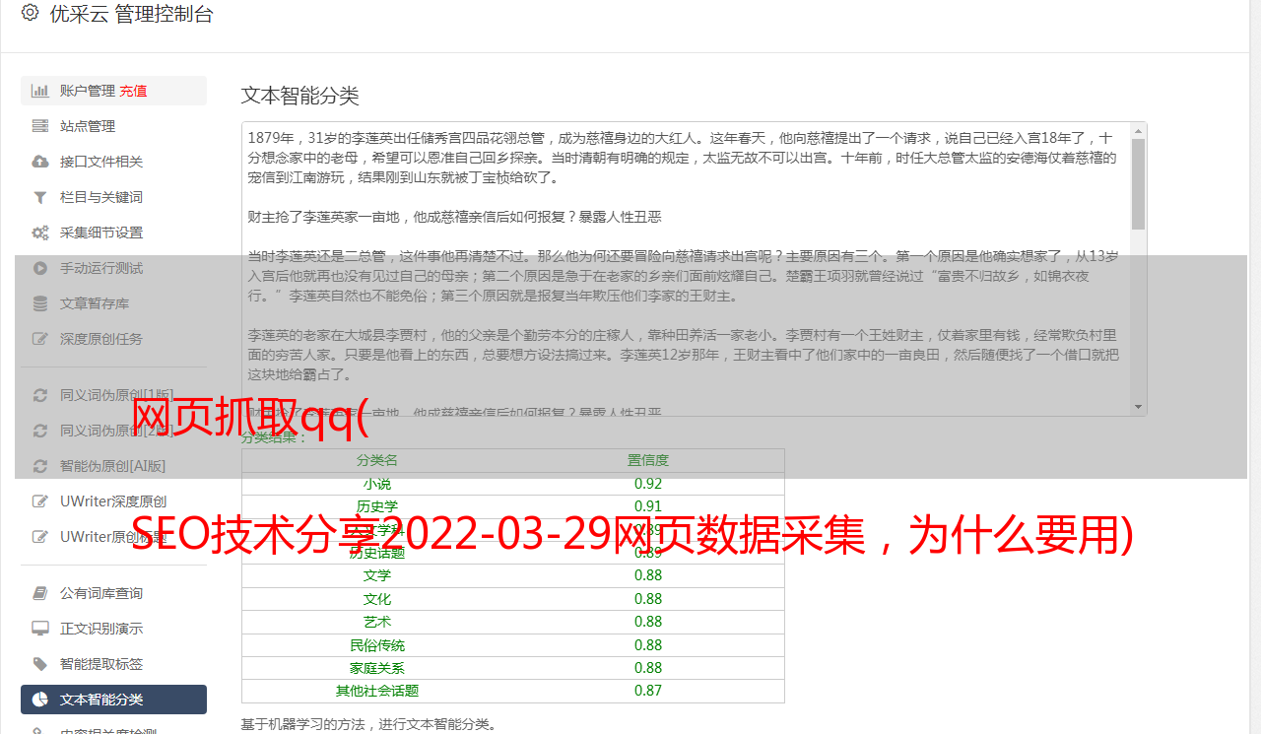
Task: Click the database icon next to 文章暂存库
Action: [40, 303]
